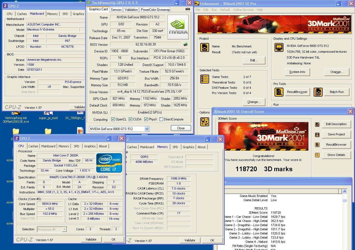This screenshot has height=250, width=355.
Task: Click the NVIDIA logo in GPU-Z
Action: [x=178, y=27]
